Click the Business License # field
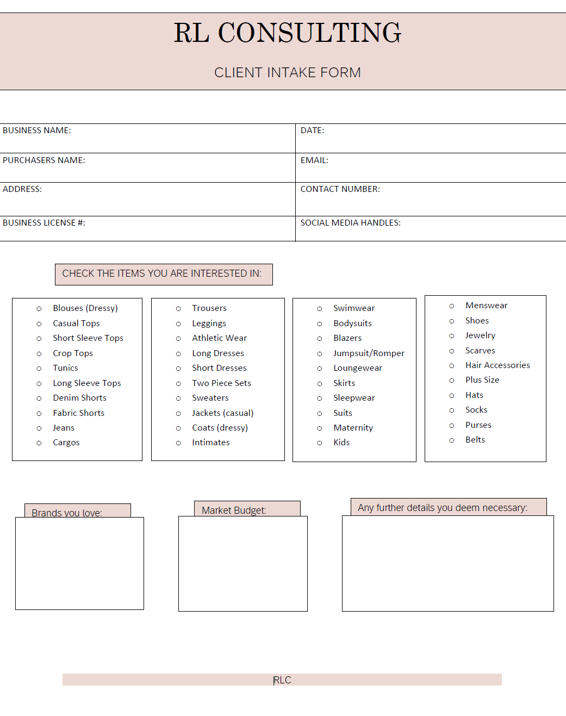Image resolution: width=566 pixels, height=716 pixels. tap(147, 229)
